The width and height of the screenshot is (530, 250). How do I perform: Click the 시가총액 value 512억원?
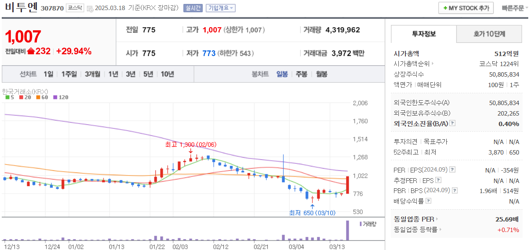(506, 53)
